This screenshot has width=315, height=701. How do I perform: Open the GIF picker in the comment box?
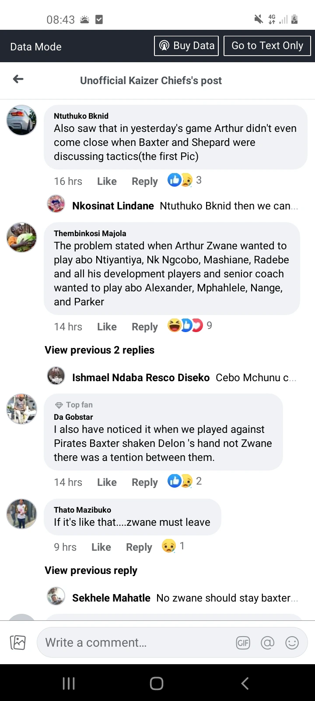(243, 642)
